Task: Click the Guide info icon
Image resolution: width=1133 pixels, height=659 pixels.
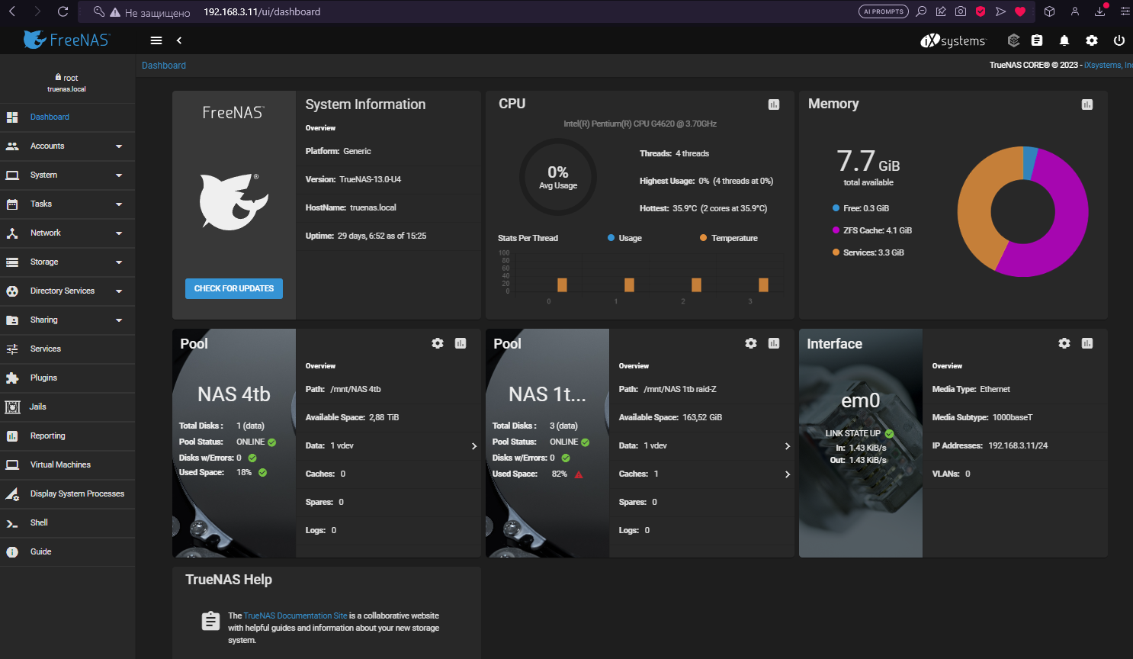Action: click(12, 552)
